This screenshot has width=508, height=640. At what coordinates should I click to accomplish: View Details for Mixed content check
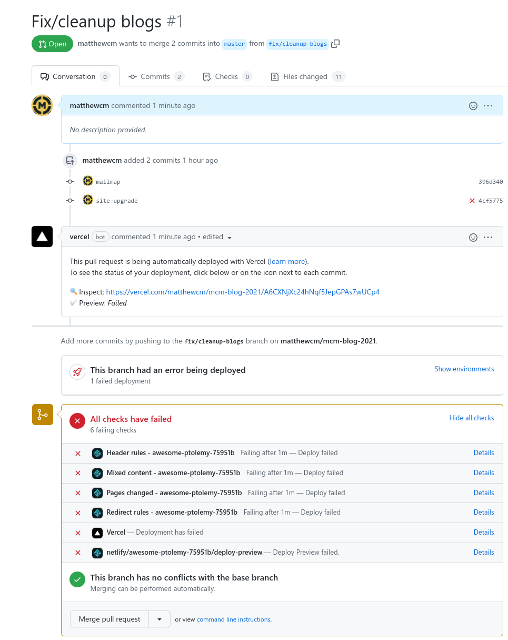[483, 473]
